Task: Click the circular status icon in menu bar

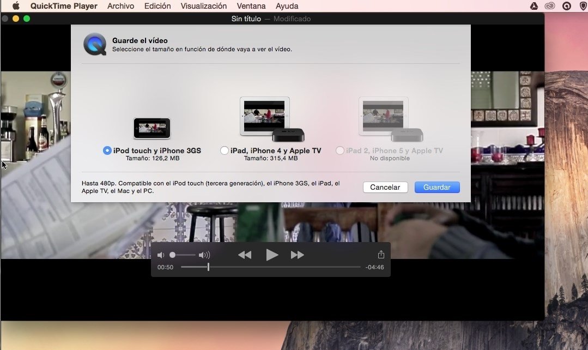Action: click(567, 6)
